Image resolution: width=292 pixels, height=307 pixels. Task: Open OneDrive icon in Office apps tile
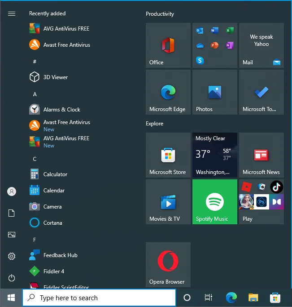pos(200,45)
